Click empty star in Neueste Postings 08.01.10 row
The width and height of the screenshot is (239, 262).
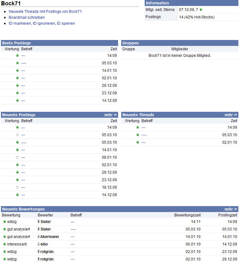pos(17,157)
